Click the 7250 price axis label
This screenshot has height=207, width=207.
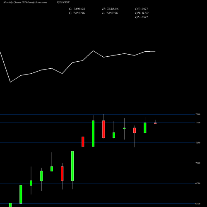click(198, 143)
